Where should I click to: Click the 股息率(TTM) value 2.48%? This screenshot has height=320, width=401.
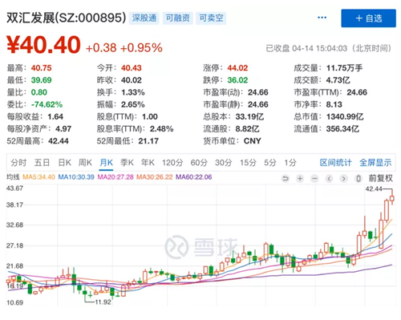(161, 129)
